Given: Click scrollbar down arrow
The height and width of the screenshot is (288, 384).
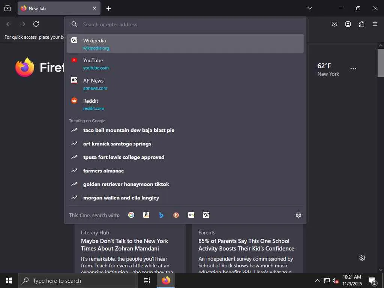Looking at the screenshot, I should [x=381, y=270].
